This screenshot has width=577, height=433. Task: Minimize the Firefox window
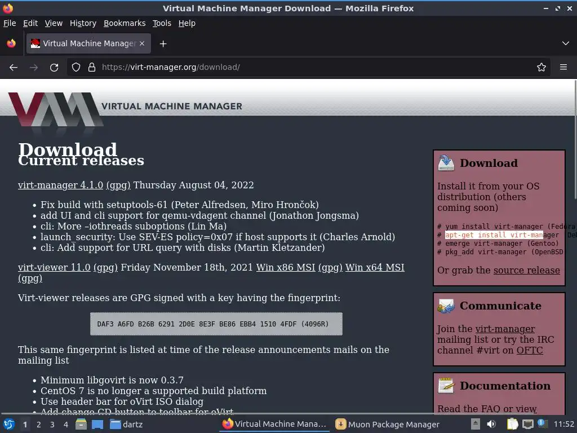coord(546,8)
